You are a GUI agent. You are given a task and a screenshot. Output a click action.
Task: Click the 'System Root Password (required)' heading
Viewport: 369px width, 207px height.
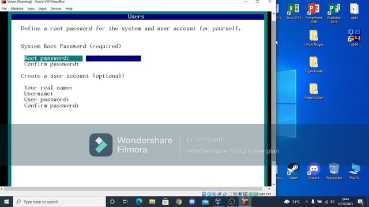coord(71,46)
